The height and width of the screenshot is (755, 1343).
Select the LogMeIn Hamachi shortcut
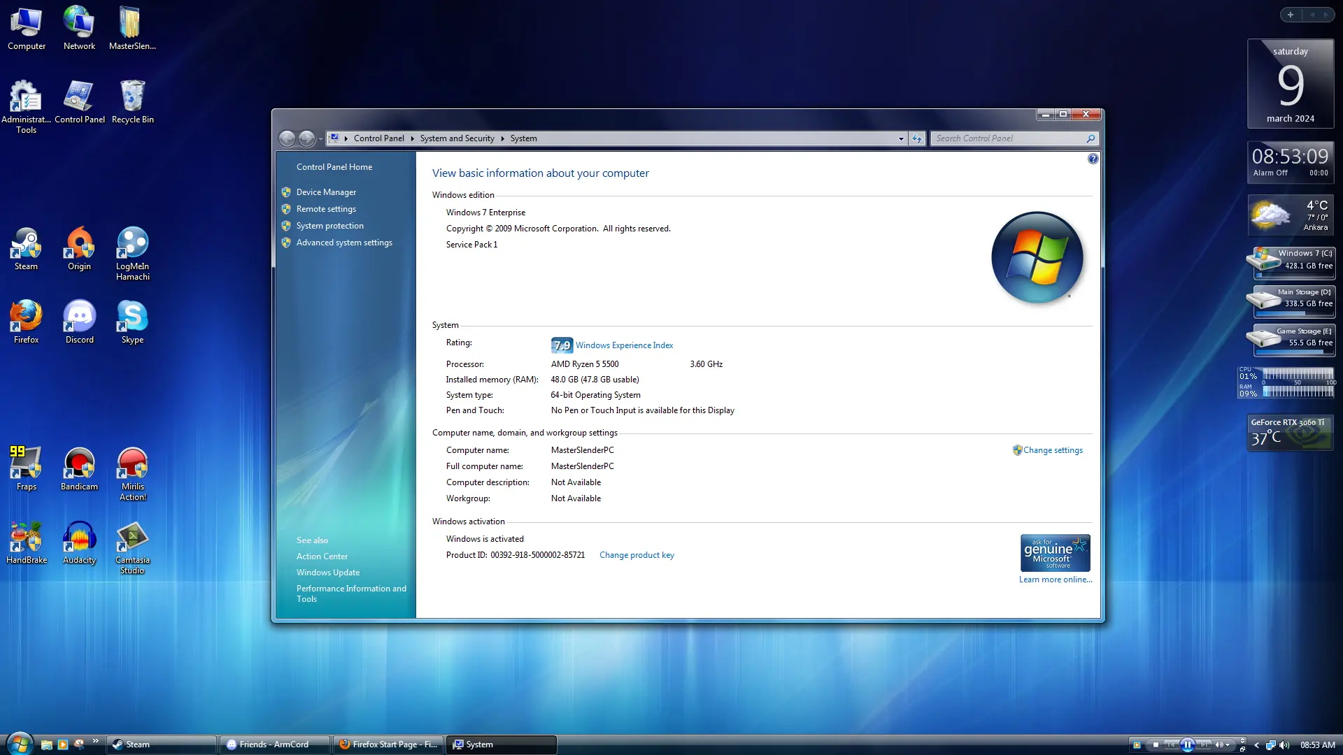pos(132,253)
